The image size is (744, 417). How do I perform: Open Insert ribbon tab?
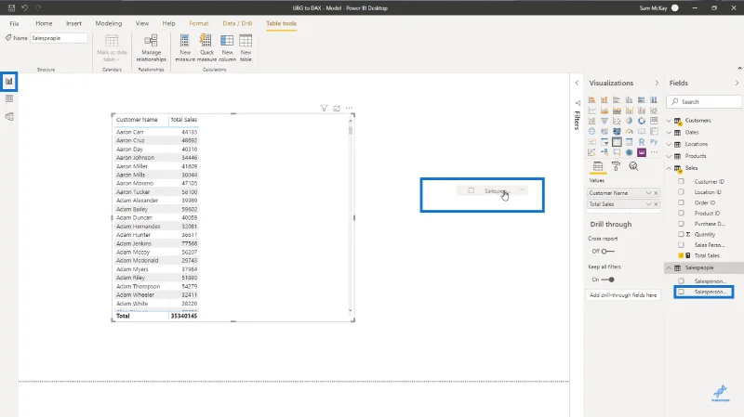[73, 23]
